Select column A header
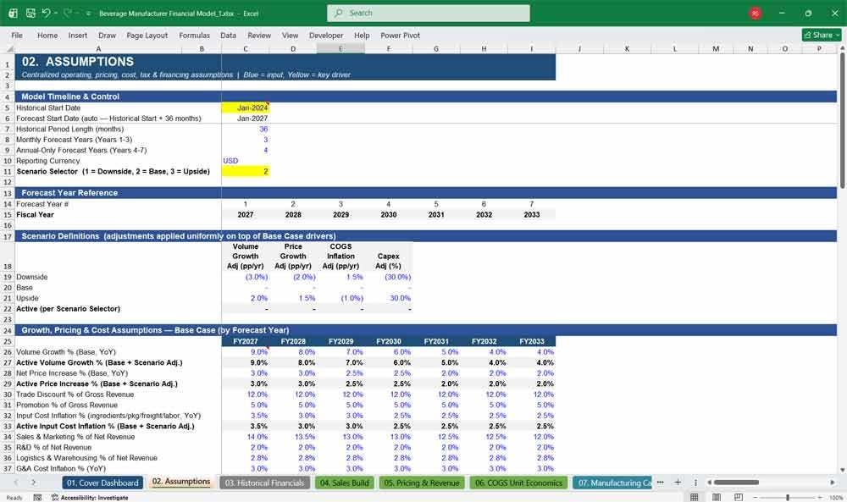The width and height of the screenshot is (847, 502). [x=98, y=48]
